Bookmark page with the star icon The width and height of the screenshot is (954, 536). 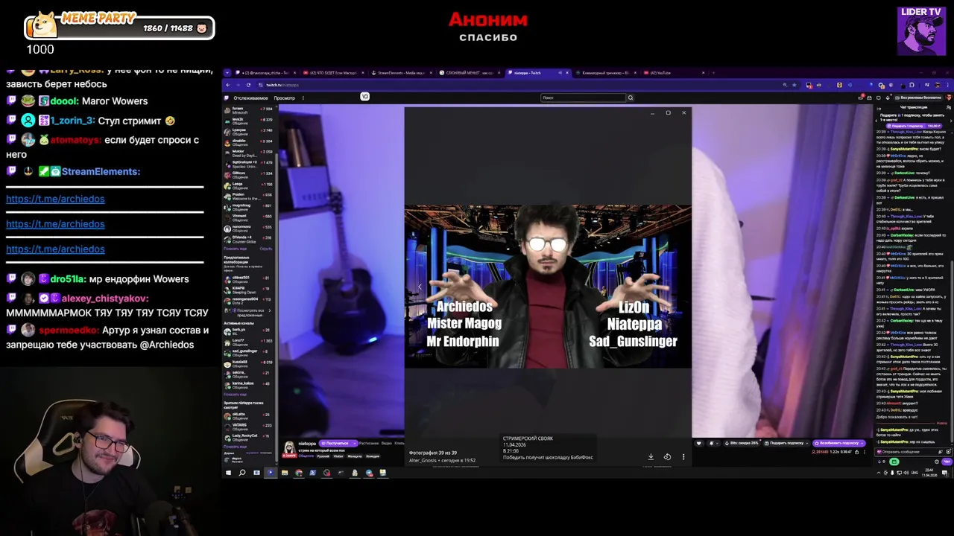pos(795,85)
